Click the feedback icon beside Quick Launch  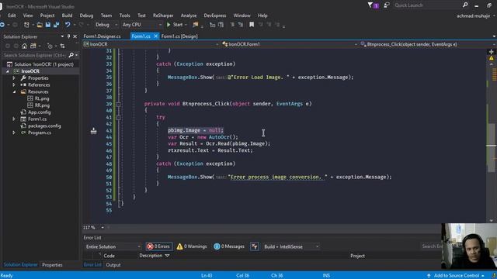tap(387, 5)
